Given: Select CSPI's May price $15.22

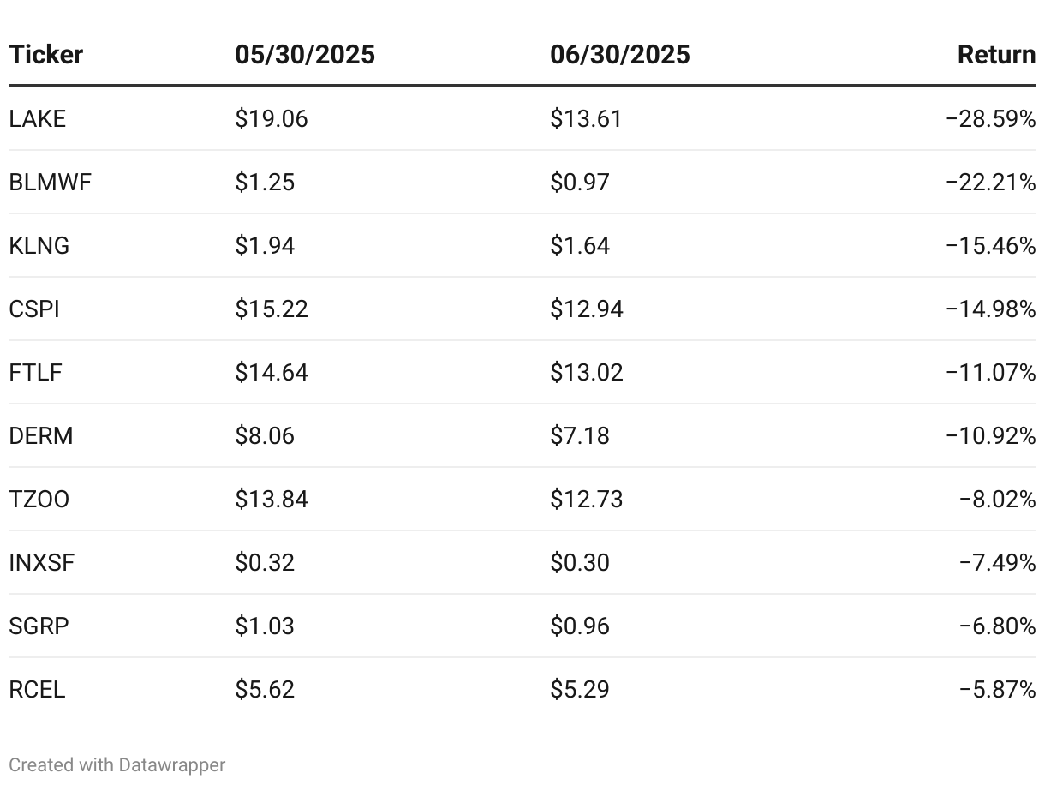Looking at the screenshot, I should (272, 309).
